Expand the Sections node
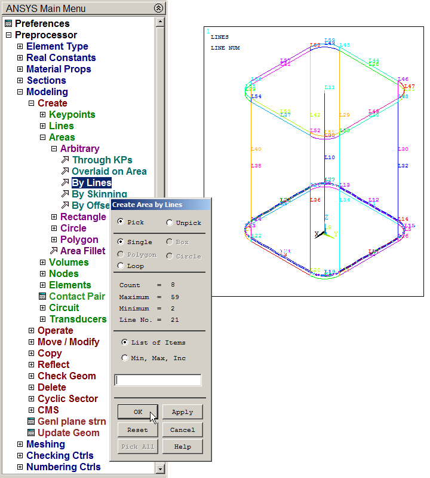 pyautogui.click(x=20, y=80)
